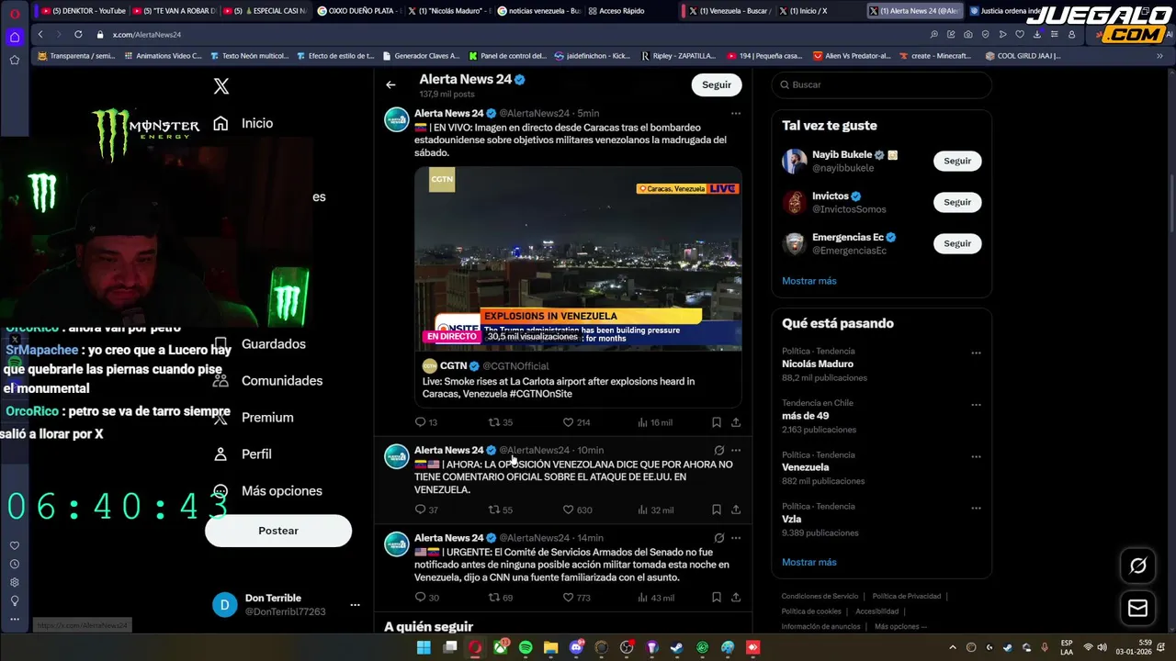Bookmark the live Caracas video post
1176x661 pixels.
click(716, 422)
